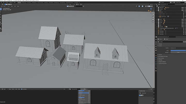The height and width of the screenshot is (104, 186).
Task: Click the viewport navigation axis gizmo
Action: [x=151, y=11]
